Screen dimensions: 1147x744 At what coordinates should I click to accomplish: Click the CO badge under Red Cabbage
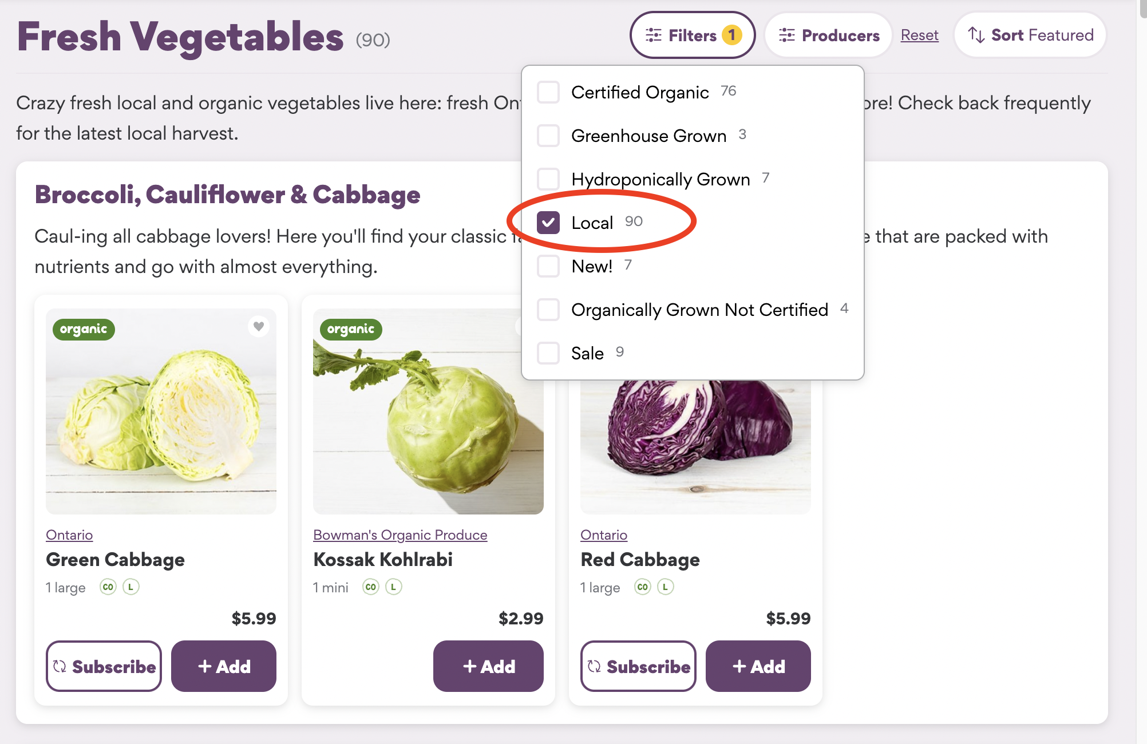pos(643,587)
